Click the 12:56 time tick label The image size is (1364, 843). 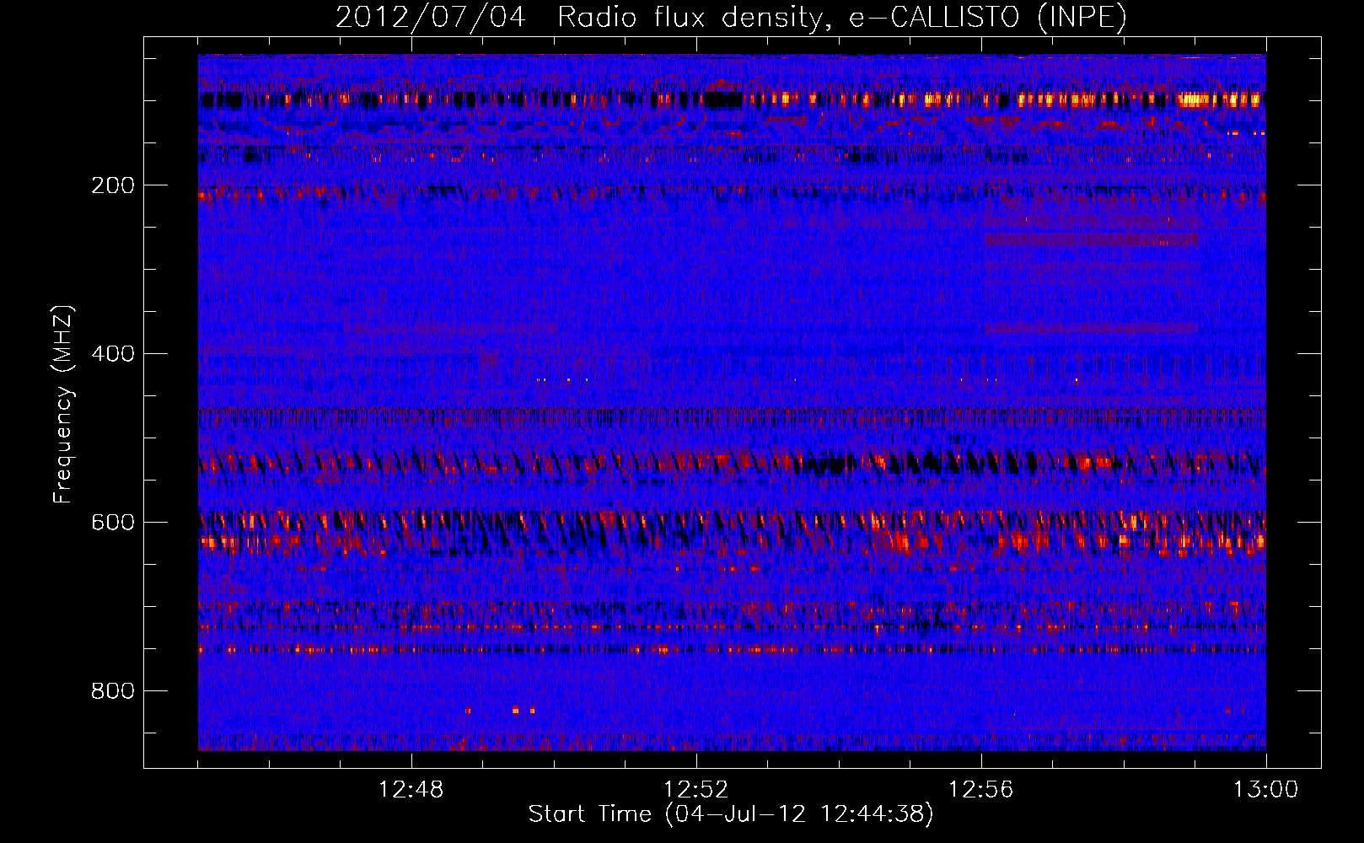pyautogui.click(x=981, y=790)
